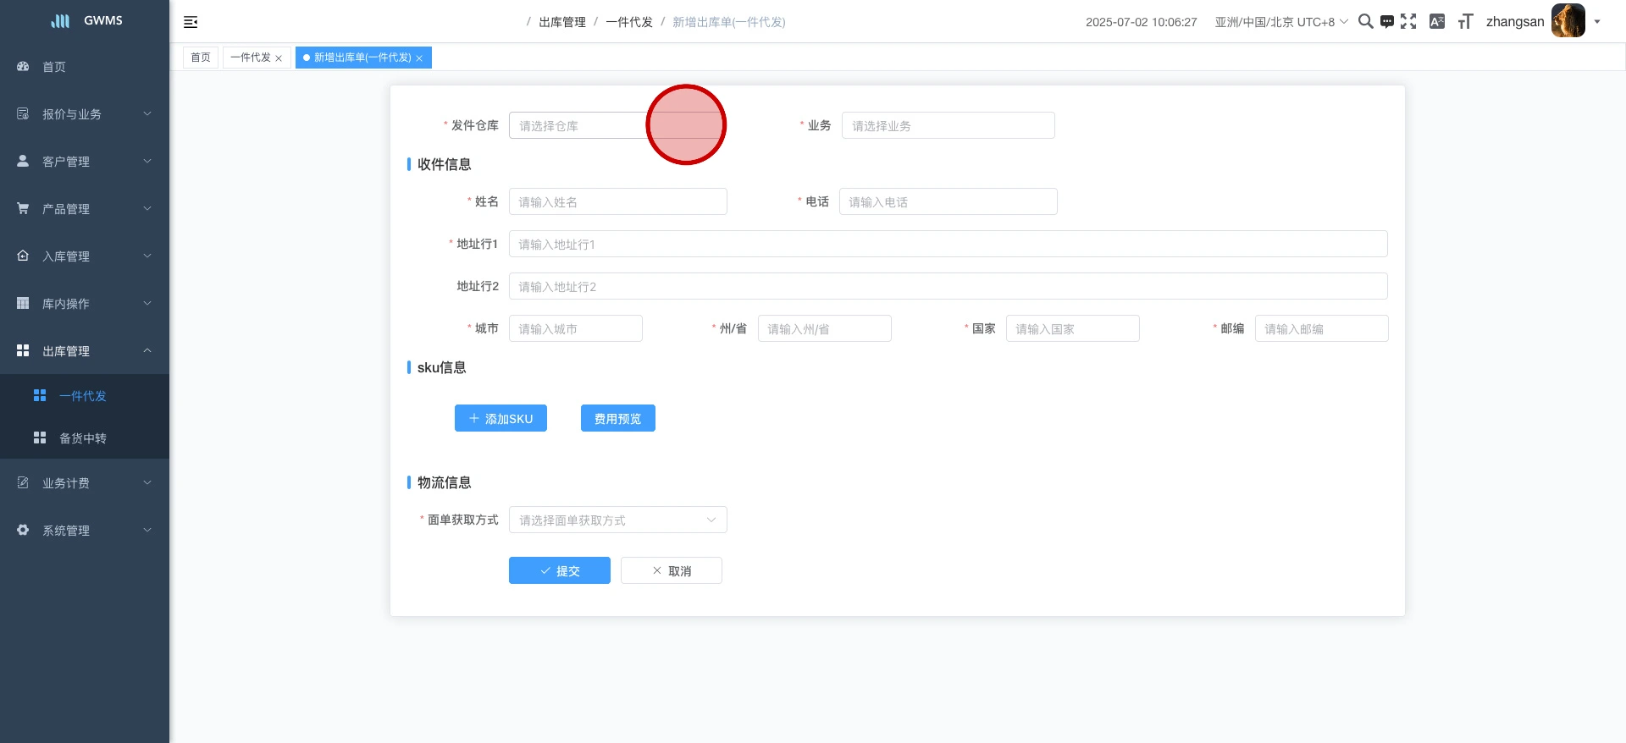Click the 费用预览 button

[x=617, y=418]
